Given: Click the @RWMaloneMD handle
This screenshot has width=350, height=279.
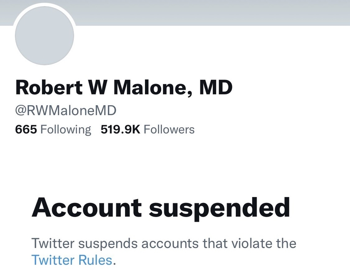Looking at the screenshot, I should (66, 111).
